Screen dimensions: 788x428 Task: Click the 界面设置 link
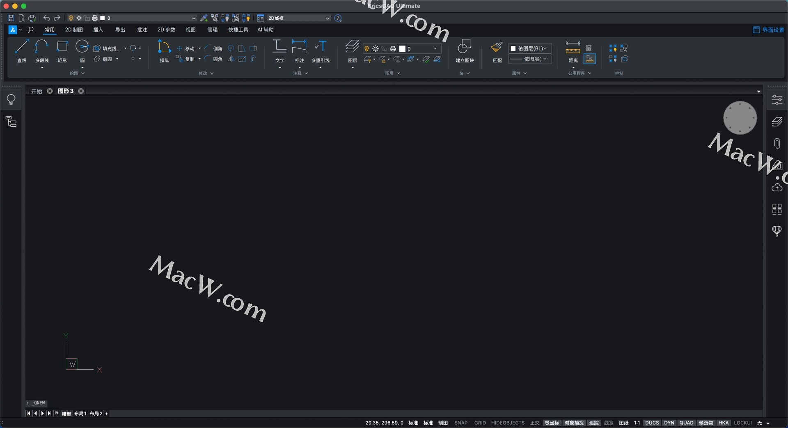[x=768, y=30]
